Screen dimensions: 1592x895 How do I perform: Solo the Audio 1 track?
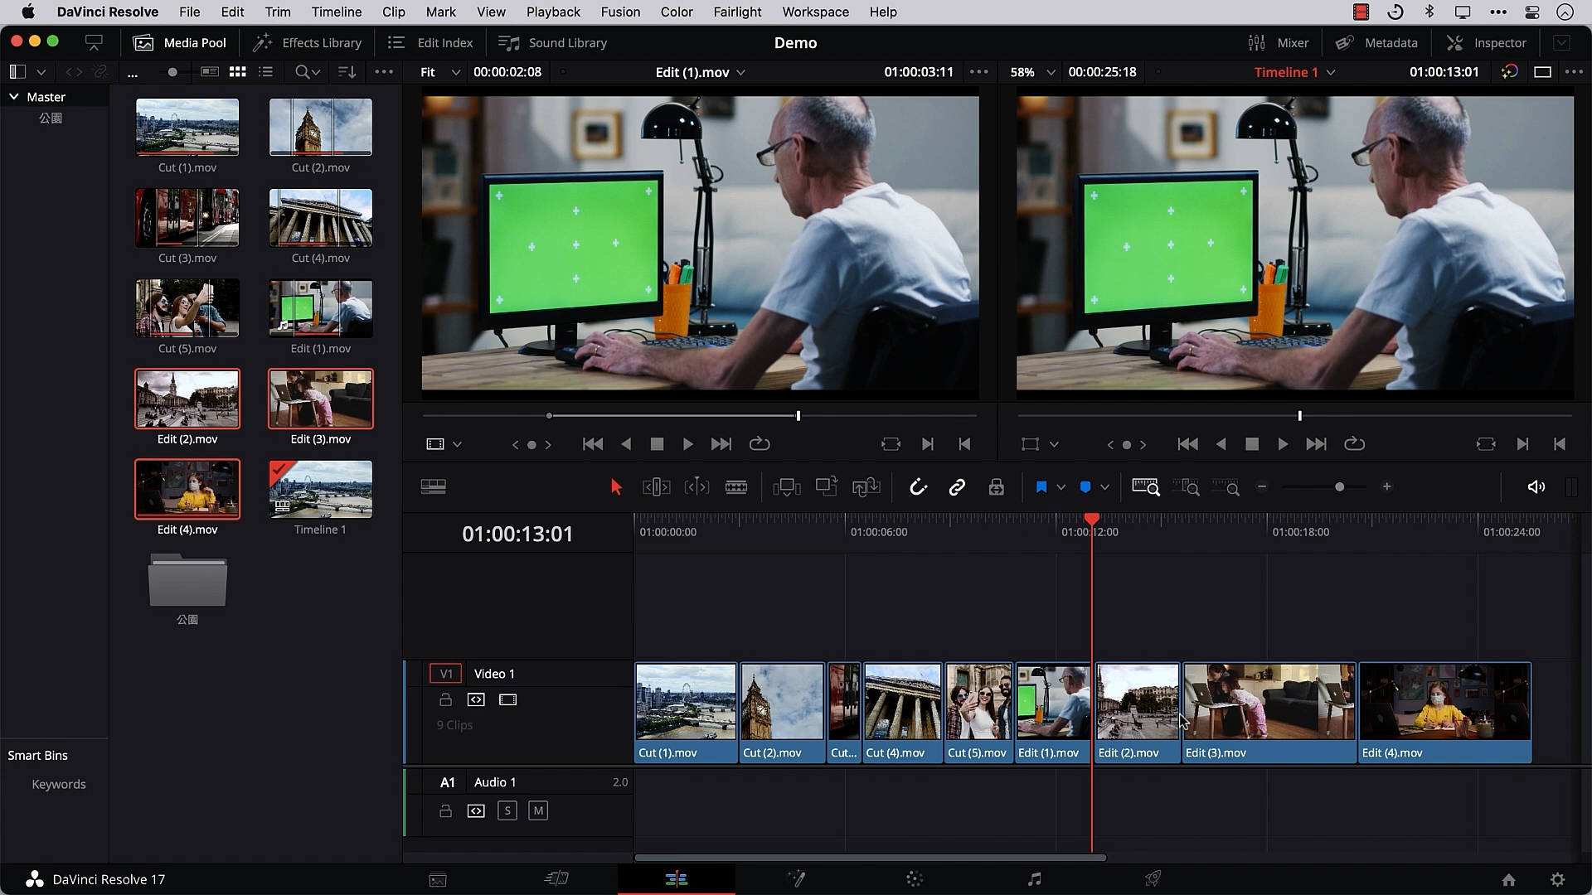tap(507, 810)
